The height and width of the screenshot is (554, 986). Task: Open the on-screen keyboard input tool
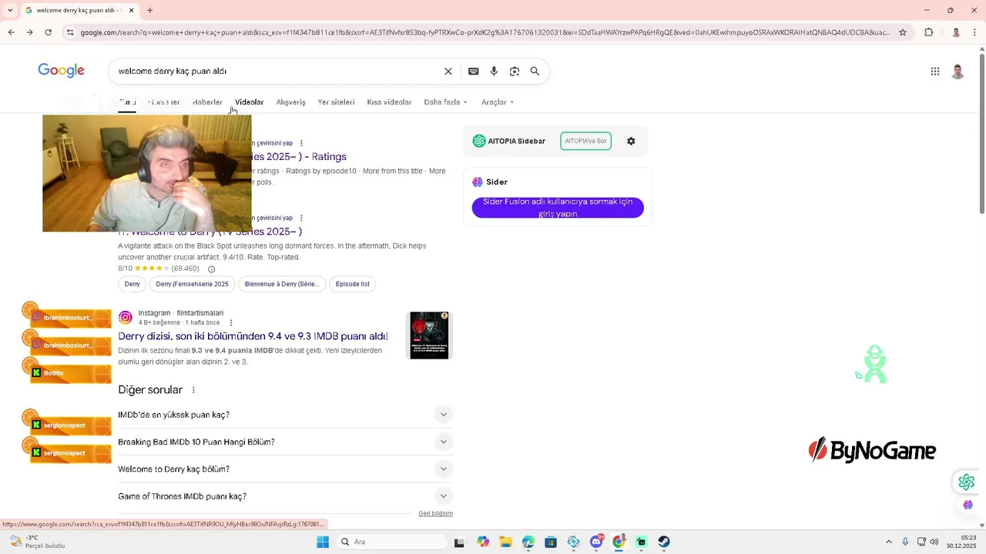click(474, 71)
